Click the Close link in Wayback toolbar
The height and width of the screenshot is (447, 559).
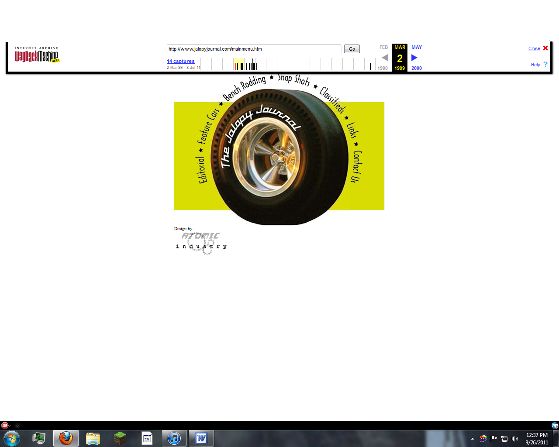534,48
